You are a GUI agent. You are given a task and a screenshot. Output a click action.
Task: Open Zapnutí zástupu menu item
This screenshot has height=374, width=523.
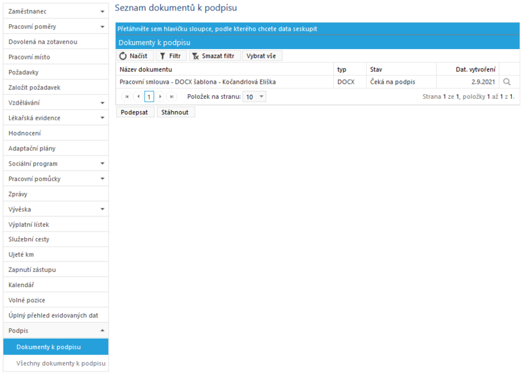point(56,269)
